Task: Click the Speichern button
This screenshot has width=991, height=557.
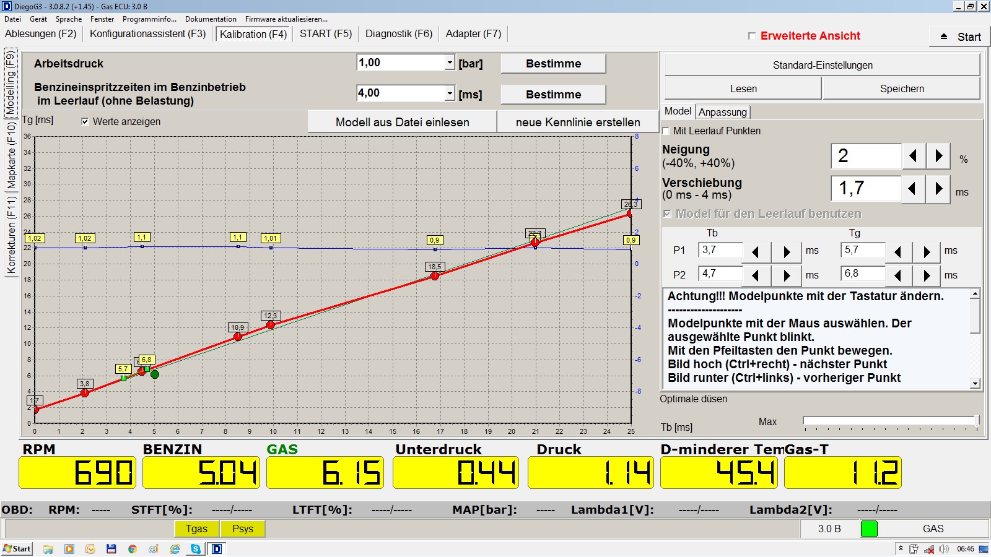Action: point(902,89)
